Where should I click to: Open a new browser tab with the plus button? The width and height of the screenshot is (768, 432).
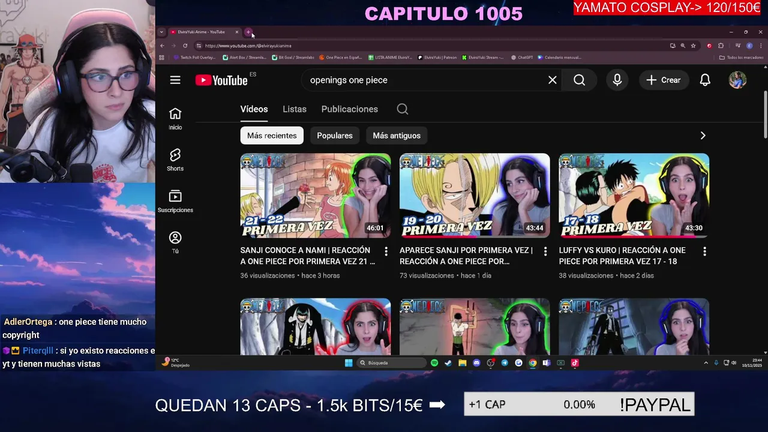coord(248,32)
